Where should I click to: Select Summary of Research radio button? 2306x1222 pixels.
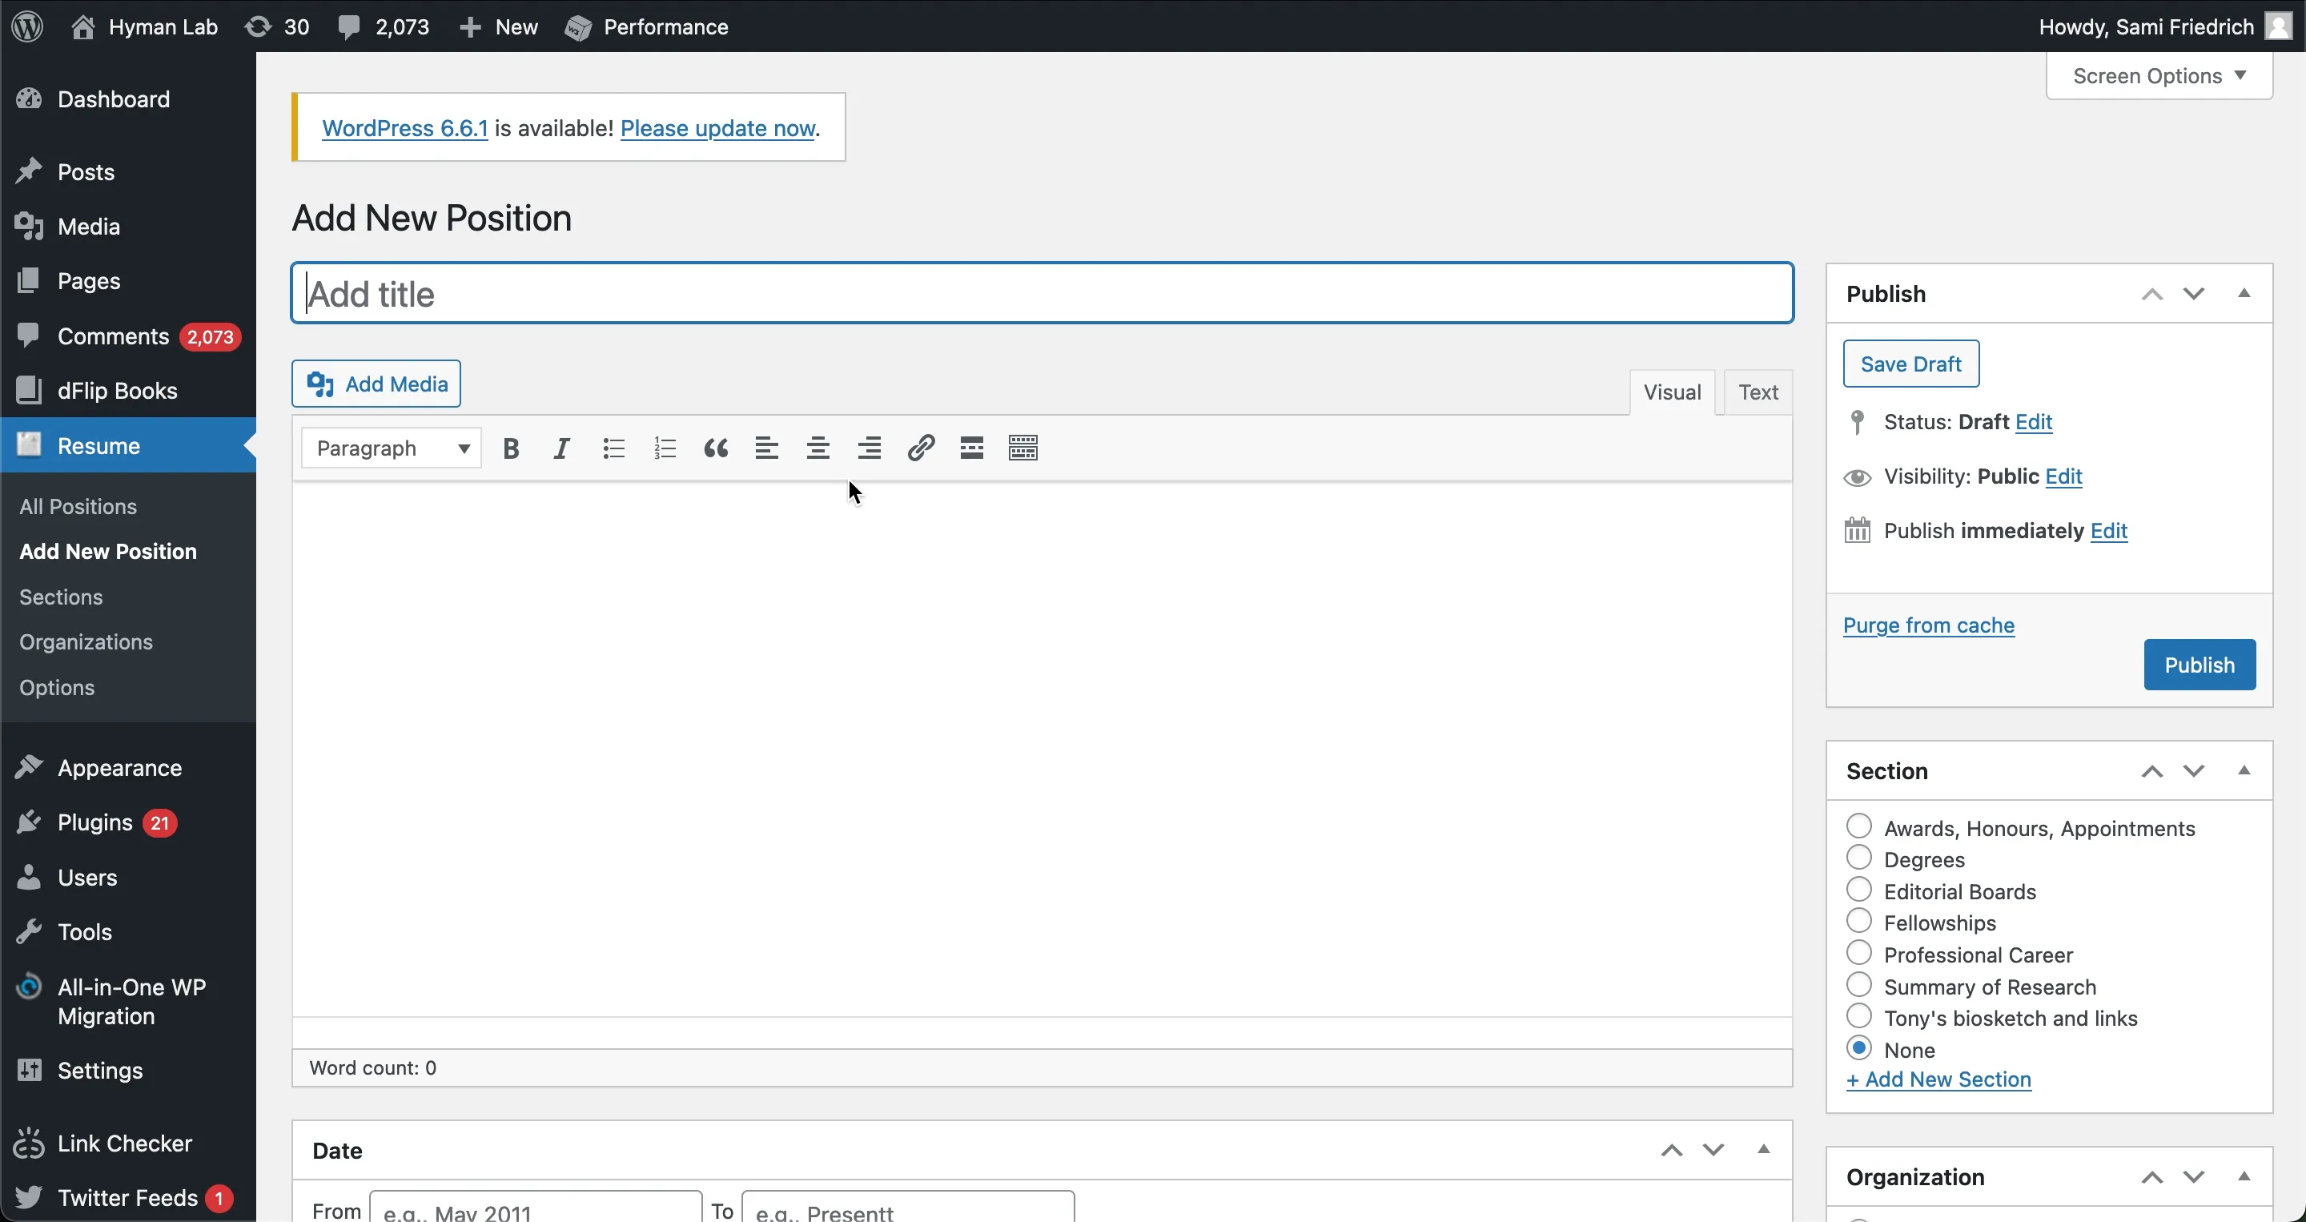click(x=1859, y=985)
